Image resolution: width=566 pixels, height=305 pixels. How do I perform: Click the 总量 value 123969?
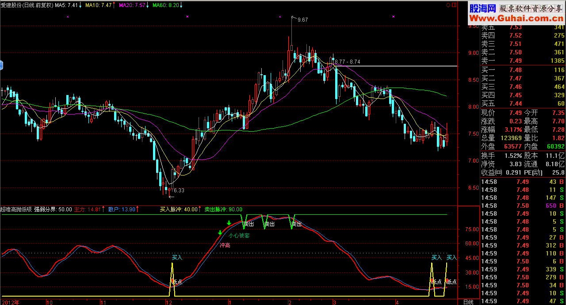(512, 138)
